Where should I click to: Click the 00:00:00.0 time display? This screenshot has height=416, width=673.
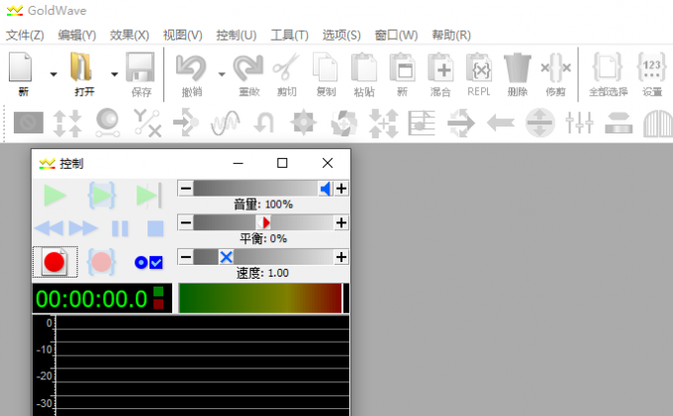[x=102, y=298]
